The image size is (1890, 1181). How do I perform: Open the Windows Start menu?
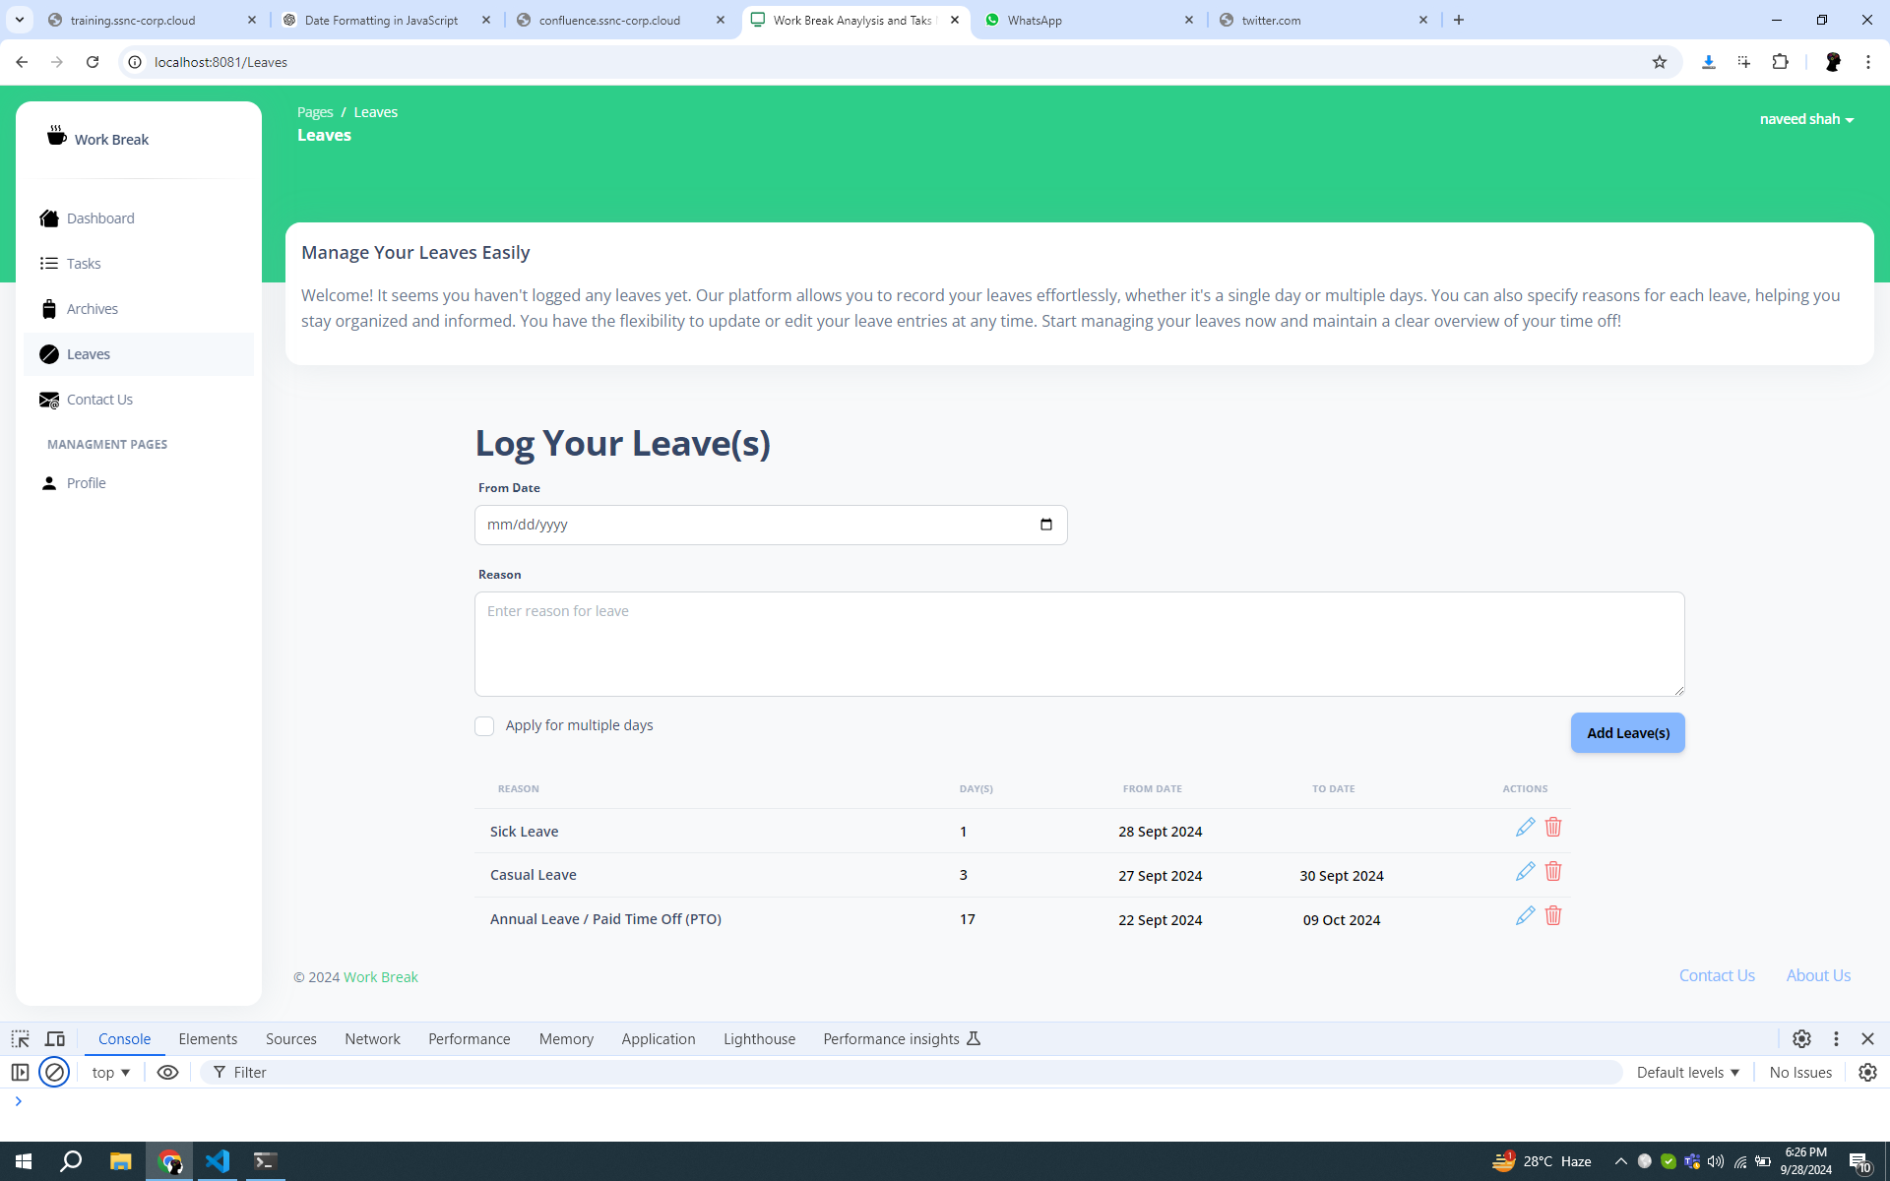click(24, 1161)
